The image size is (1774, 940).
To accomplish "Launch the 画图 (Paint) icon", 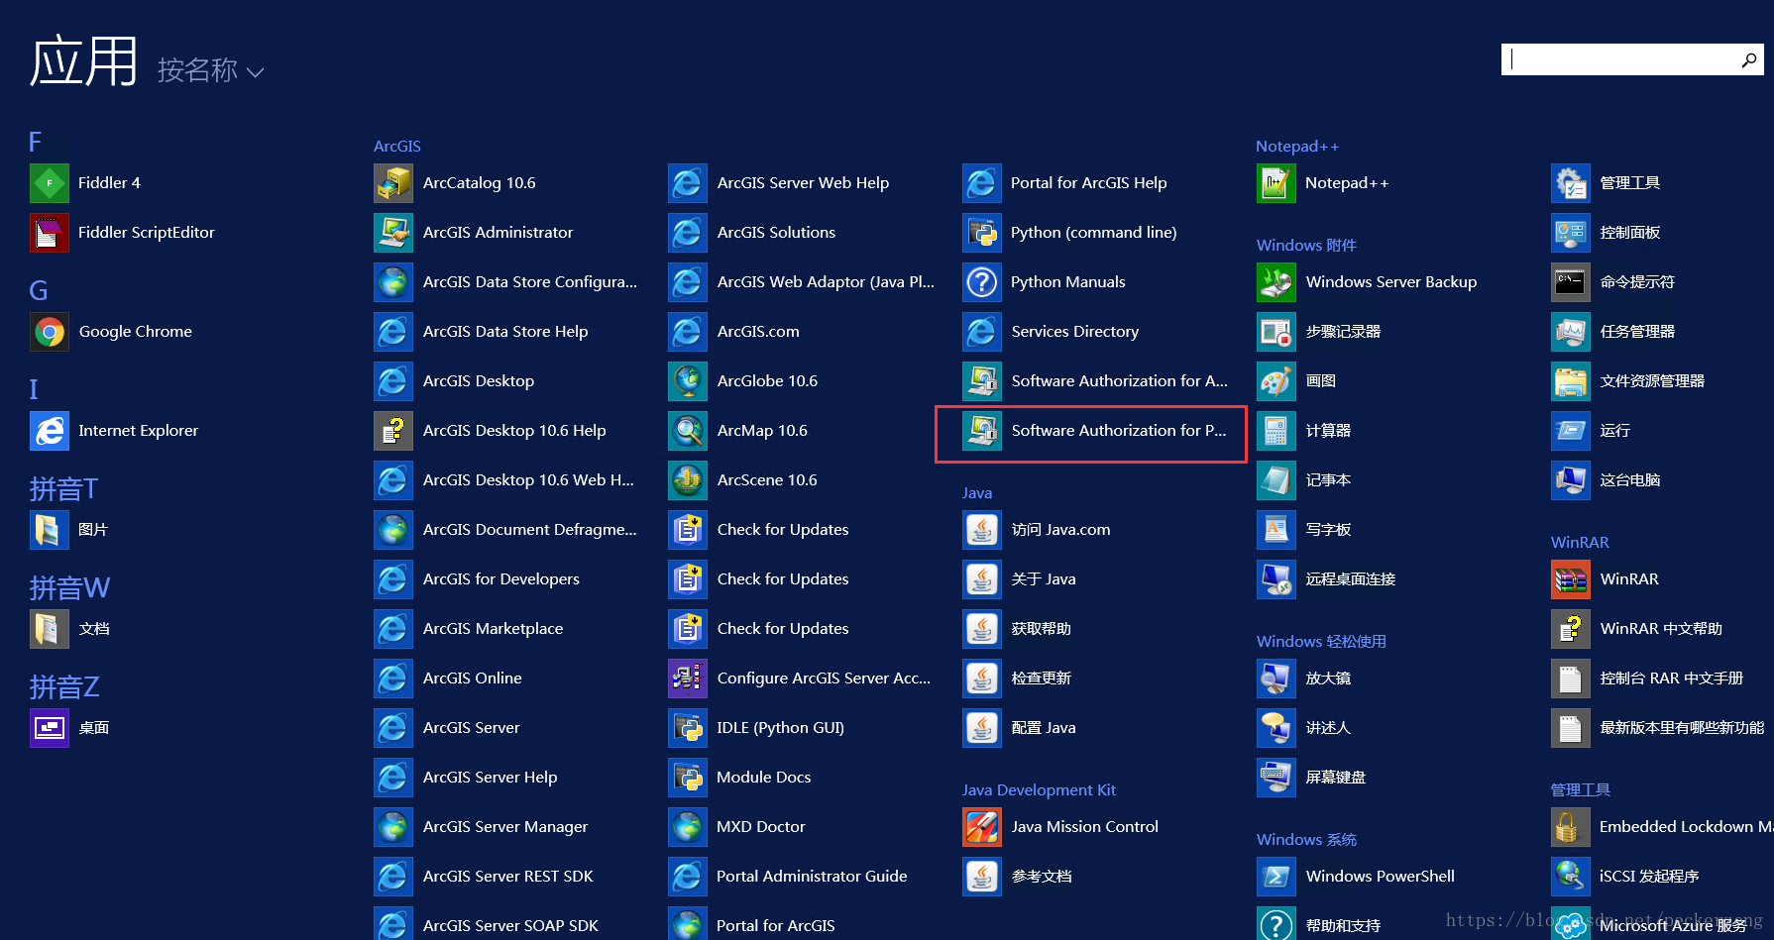I will coord(1276,381).
